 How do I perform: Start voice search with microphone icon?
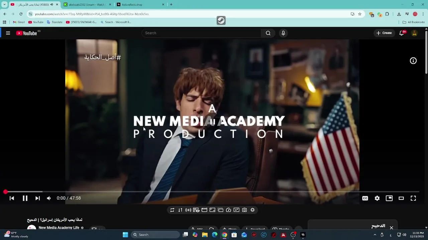point(283,33)
